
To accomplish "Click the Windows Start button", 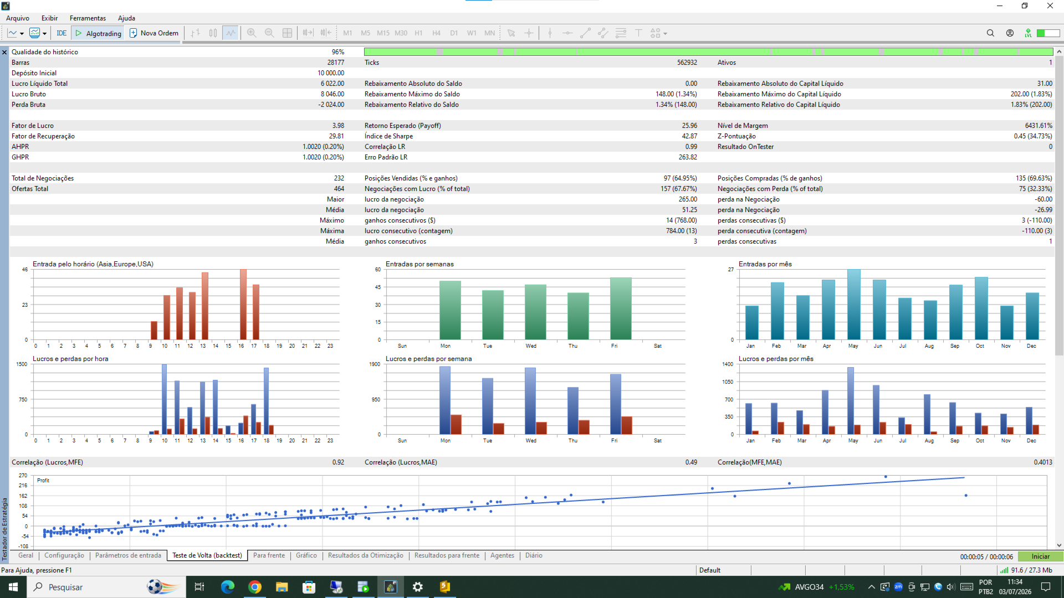I will pyautogui.click(x=13, y=587).
